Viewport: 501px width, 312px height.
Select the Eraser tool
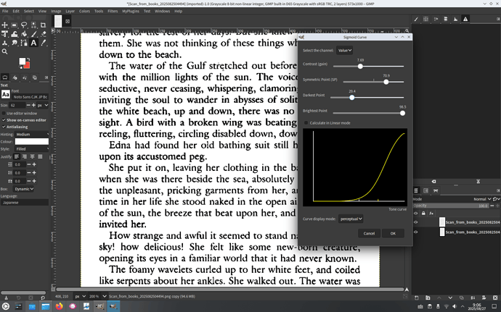pyautogui.click(x=43, y=34)
